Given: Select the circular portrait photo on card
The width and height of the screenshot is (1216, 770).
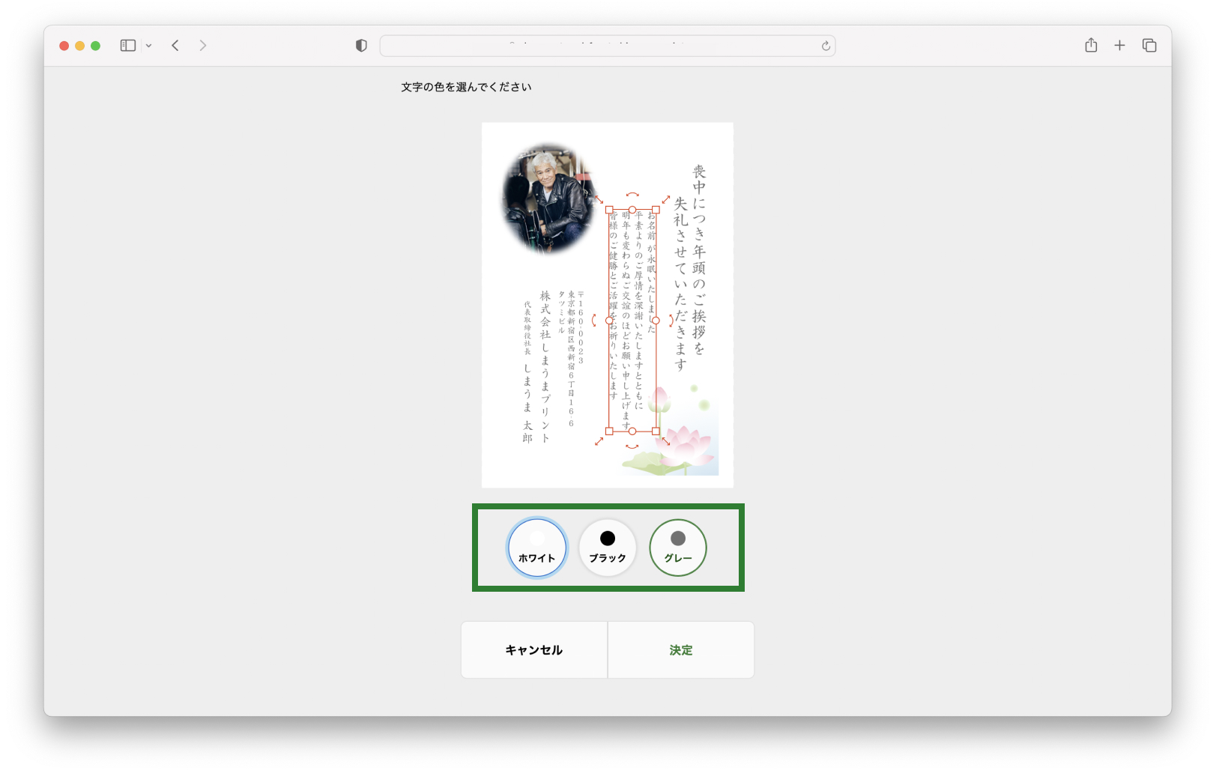Looking at the screenshot, I should click(548, 199).
